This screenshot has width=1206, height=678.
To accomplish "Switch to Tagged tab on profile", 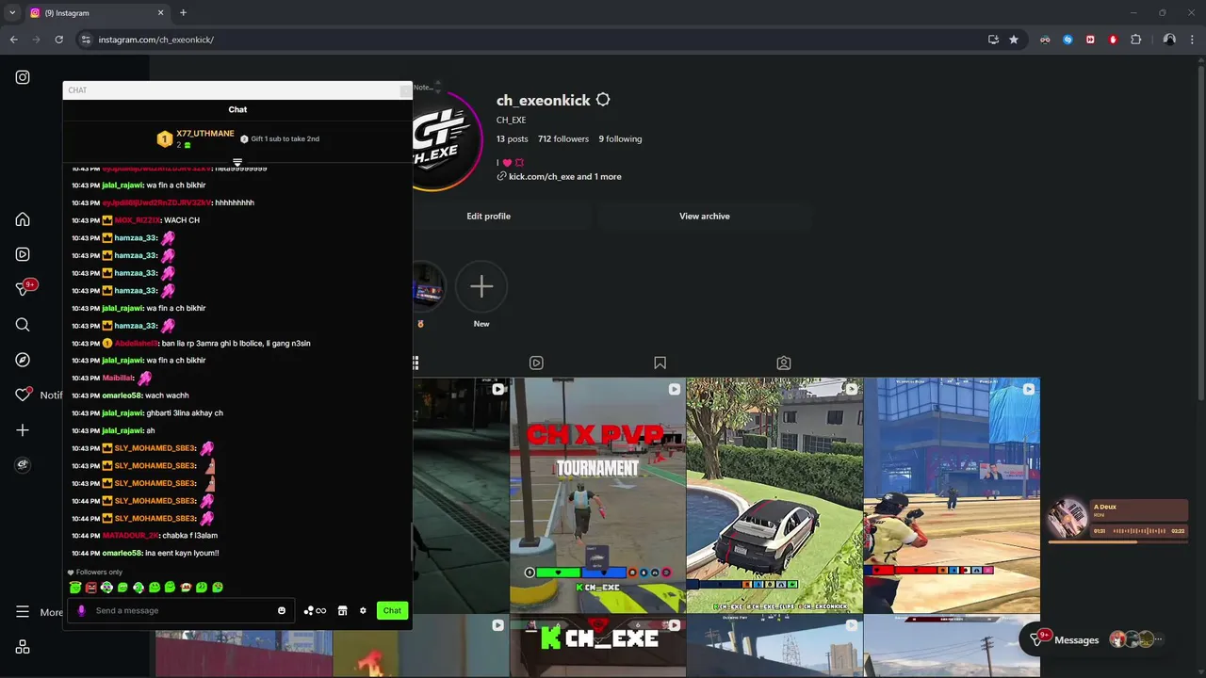I will (x=784, y=363).
